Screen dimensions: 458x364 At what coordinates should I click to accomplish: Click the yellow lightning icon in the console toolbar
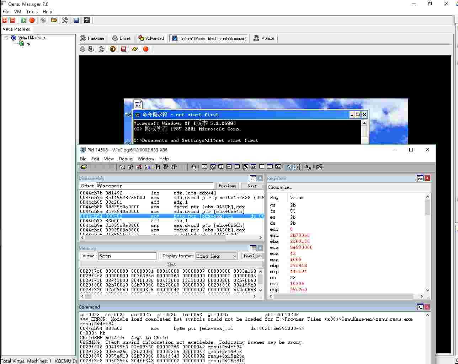pyautogui.click(x=134, y=49)
